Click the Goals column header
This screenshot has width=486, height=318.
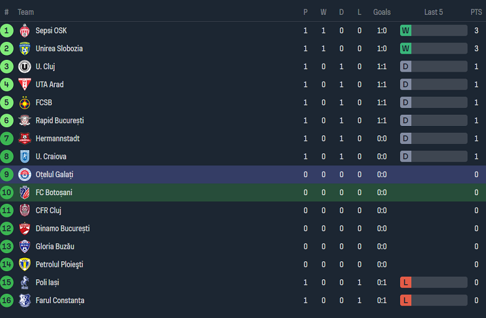coord(382,12)
